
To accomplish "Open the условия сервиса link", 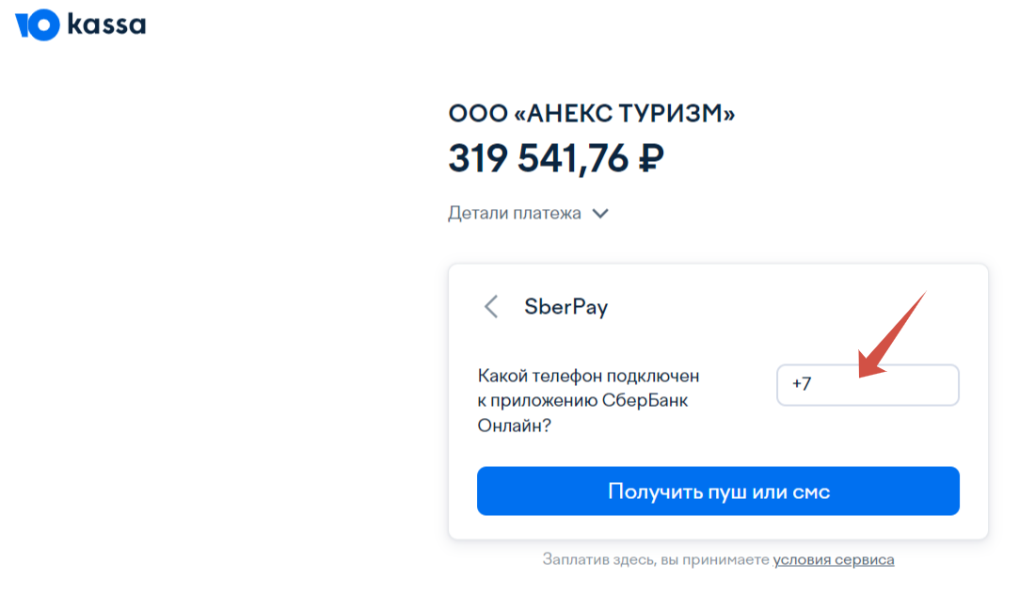I will click(x=834, y=560).
